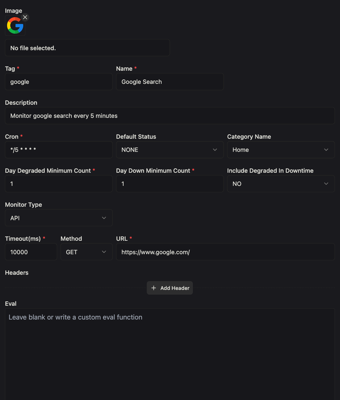
Task: Click the Default Status dropdown chevron
Action: coord(215,149)
